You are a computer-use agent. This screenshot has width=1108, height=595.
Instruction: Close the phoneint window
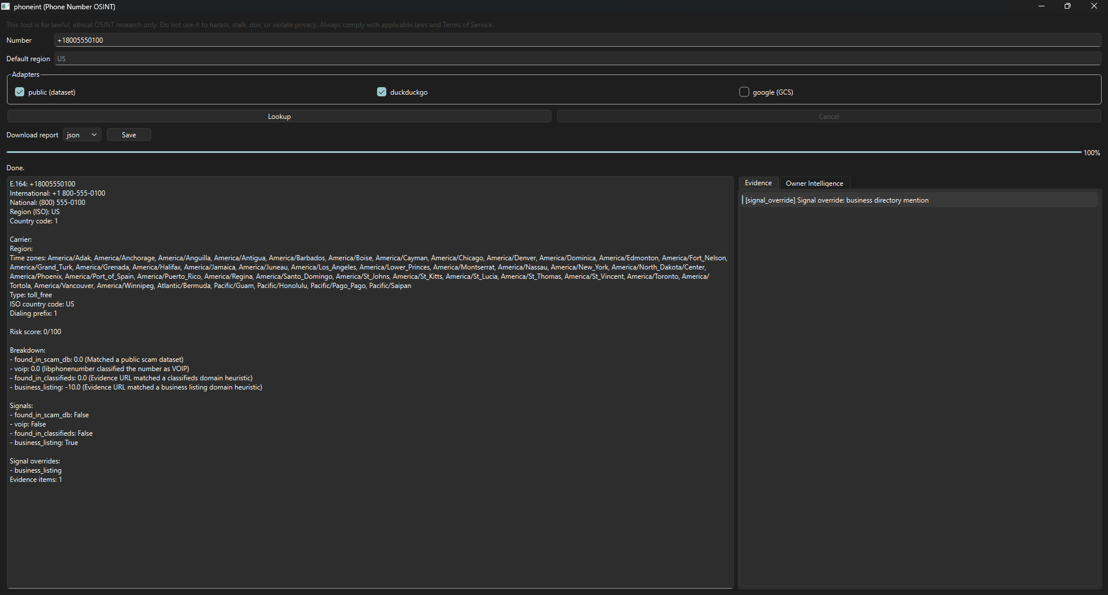tap(1094, 6)
